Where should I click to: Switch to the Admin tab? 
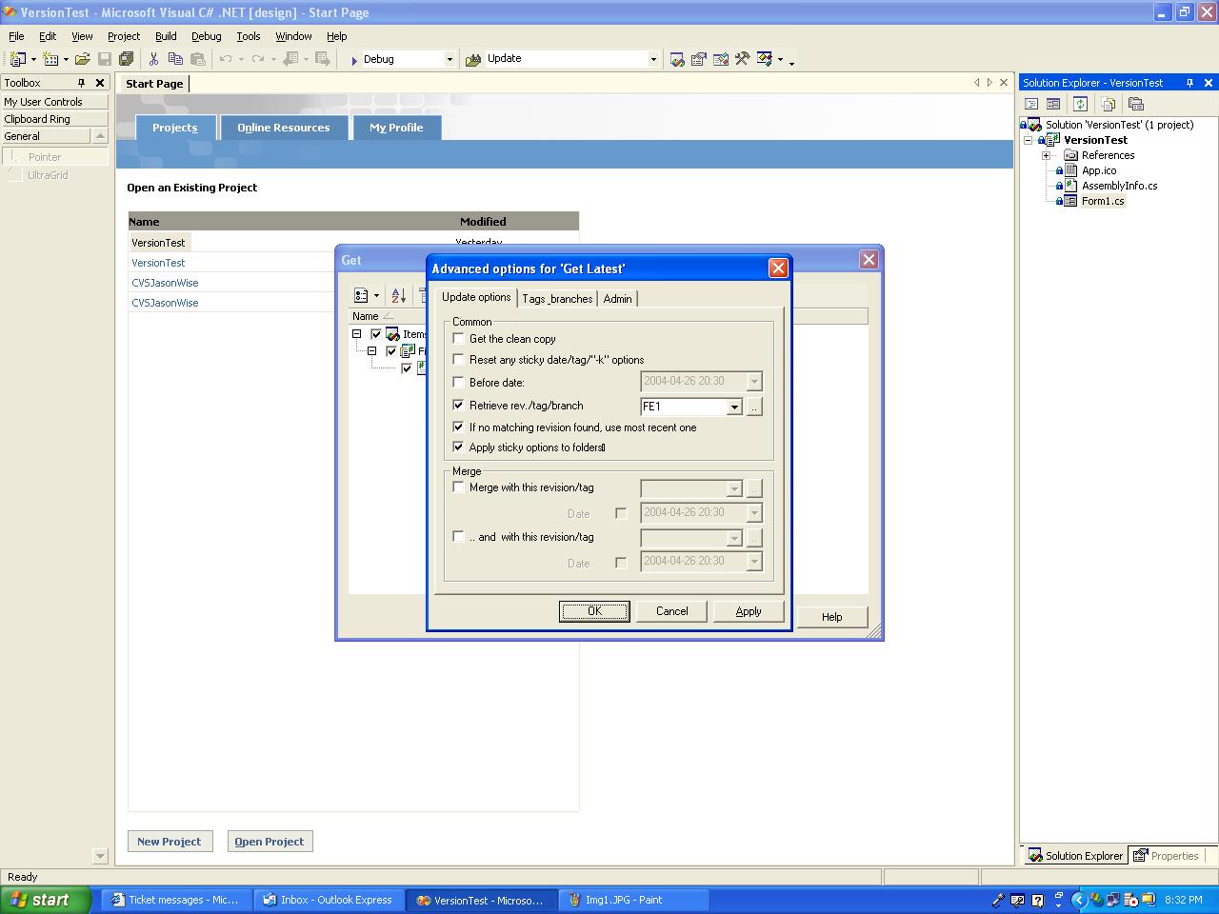pyautogui.click(x=617, y=299)
